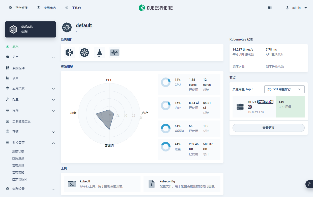Click the platform management gear icon
Viewport: 313px width, 197px height.
tap(10, 8)
